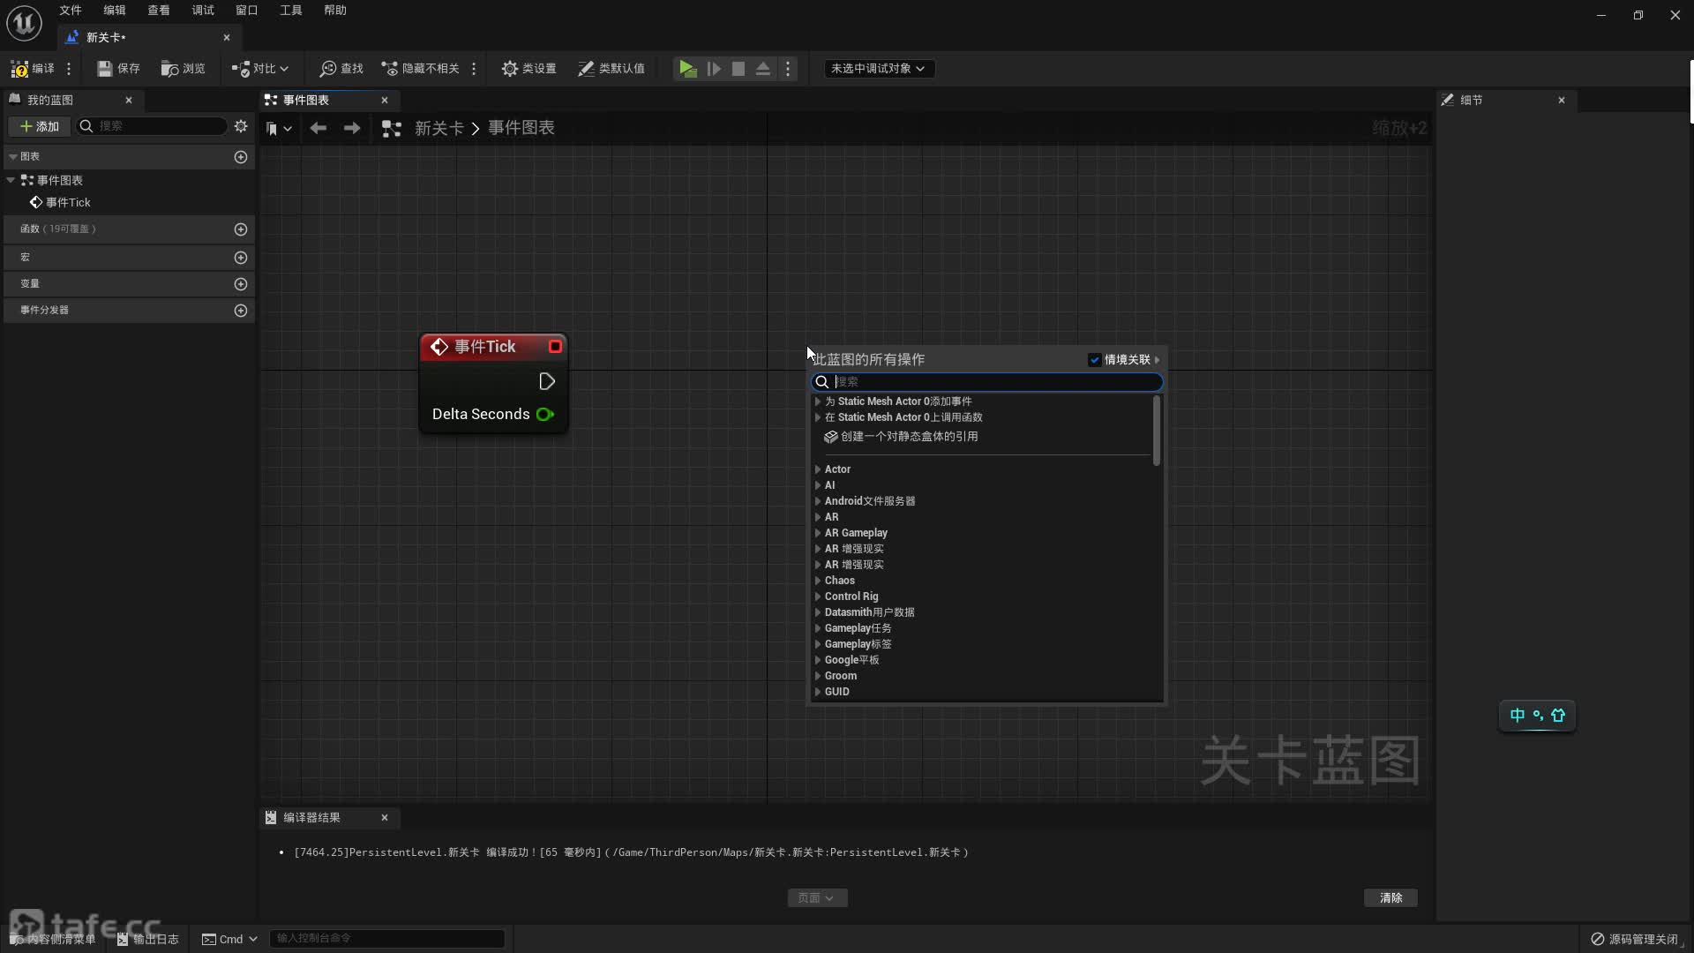Click the 添加 add button in My Blueprint
This screenshot has height=953, width=1694.
(40, 126)
